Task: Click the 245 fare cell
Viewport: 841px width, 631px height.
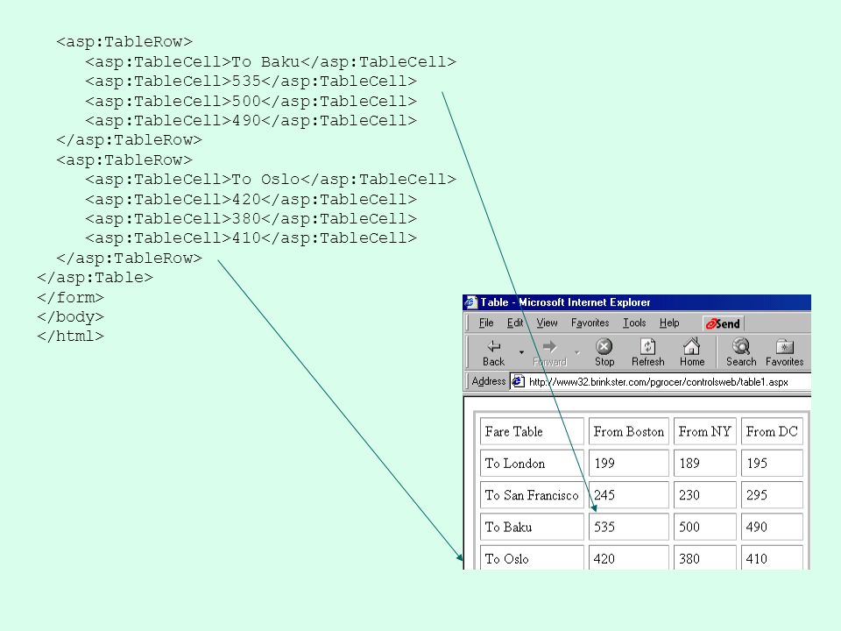Action: [629, 494]
